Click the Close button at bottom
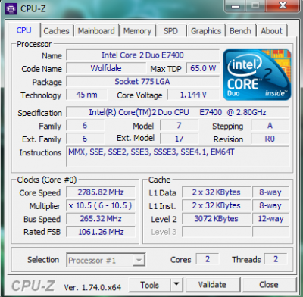Screen dimensions: 303x297 (x=269, y=285)
